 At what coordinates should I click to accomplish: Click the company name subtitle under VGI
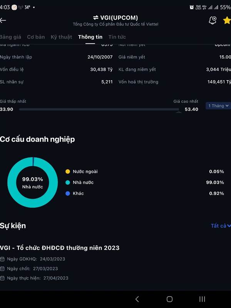(x=115, y=24)
